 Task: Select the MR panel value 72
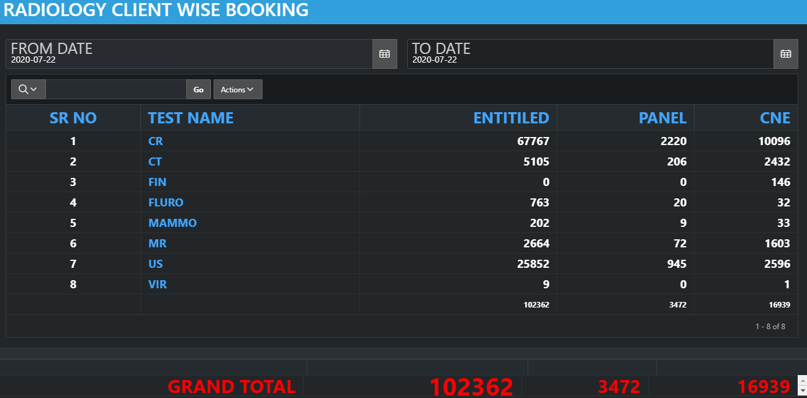pyautogui.click(x=680, y=244)
